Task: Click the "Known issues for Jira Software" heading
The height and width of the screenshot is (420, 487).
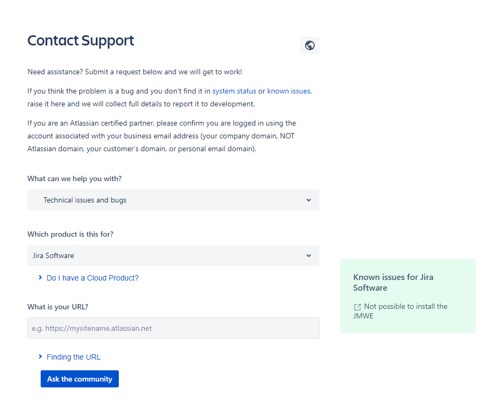Action: click(393, 282)
